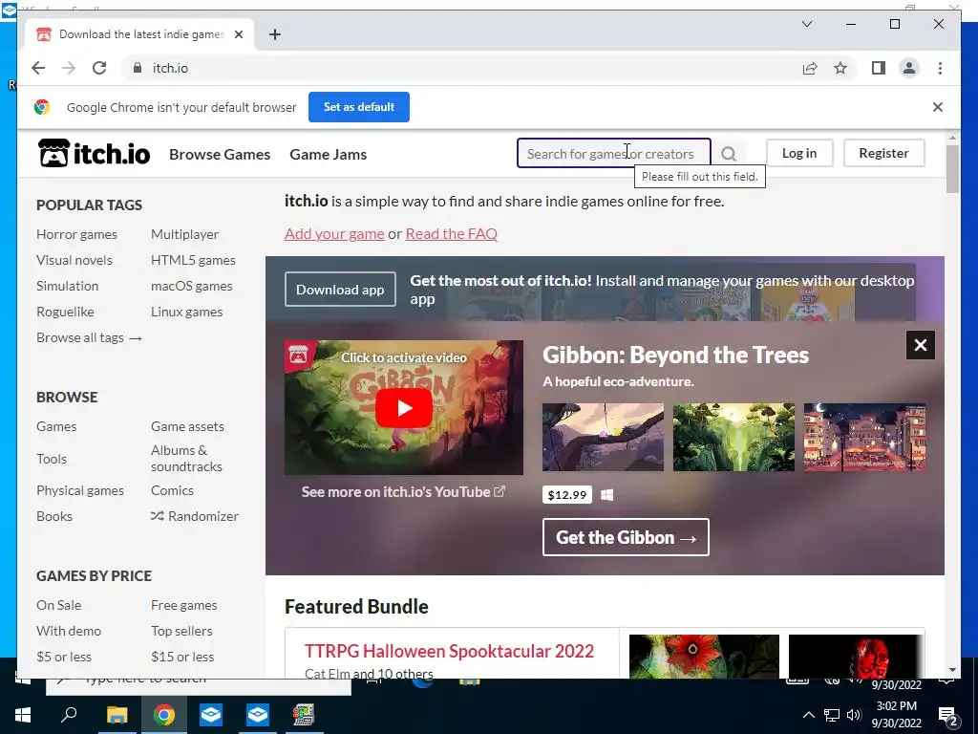Go back to the previous page
The height and width of the screenshot is (734, 978).
38,68
